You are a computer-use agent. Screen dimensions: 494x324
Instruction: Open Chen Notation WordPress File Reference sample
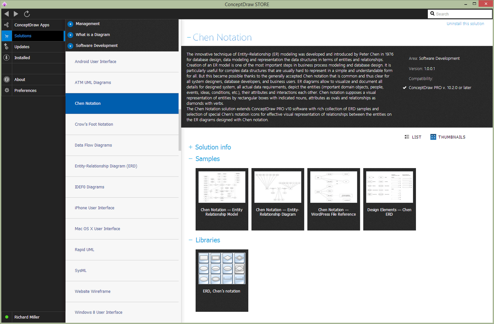point(334,199)
